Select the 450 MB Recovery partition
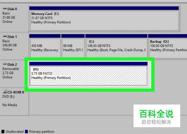Image resolution: width=187 pixels, height=134 pixels. point(45,46)
